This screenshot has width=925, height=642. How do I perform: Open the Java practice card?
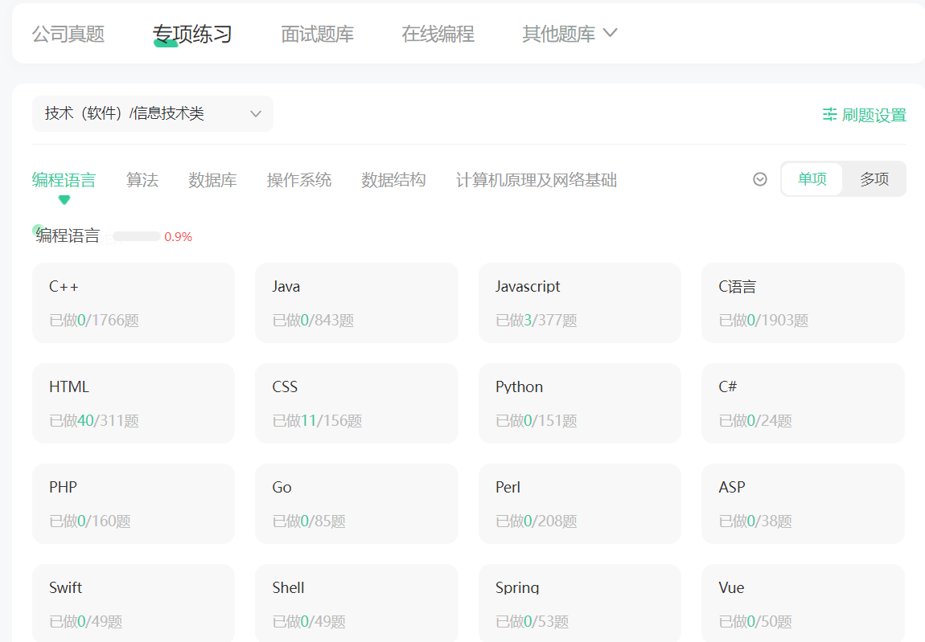coord(356,303)
